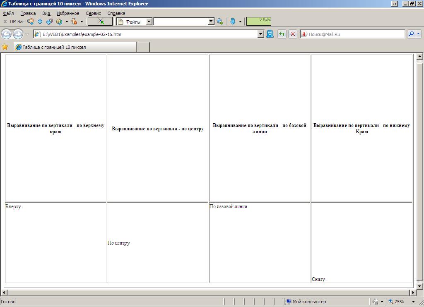Click the blue Mail.Ru agent icon
424x307 pixels.
(x=270, y=34)
